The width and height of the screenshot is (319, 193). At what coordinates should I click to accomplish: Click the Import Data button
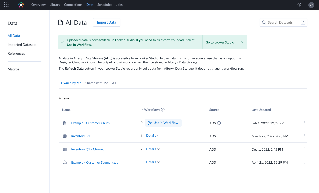106,22
